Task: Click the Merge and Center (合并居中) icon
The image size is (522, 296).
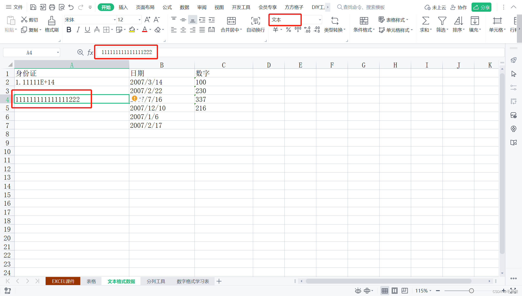Action: [x=231, y=21]
